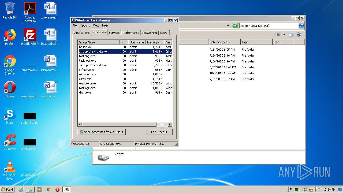Open the network tray icon

311,190
